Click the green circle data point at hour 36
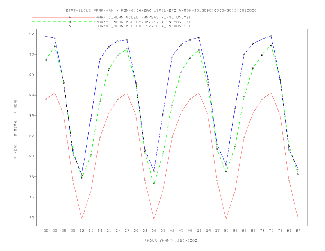The image size is (325, 251). pos(154,184)
